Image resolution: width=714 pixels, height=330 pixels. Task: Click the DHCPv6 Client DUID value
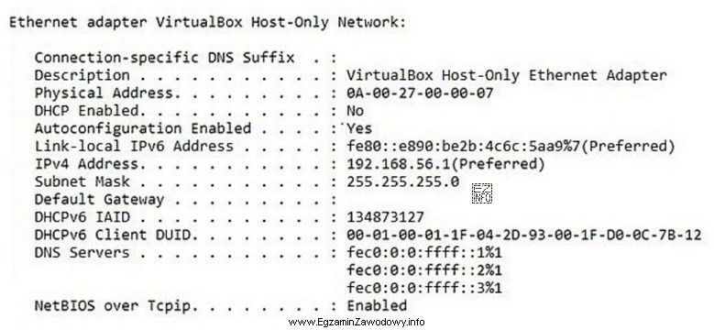(523, 235)
